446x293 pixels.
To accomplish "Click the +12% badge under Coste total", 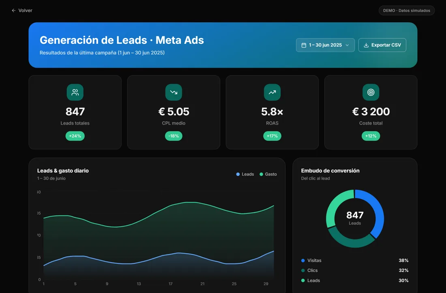I will [371, 136].
